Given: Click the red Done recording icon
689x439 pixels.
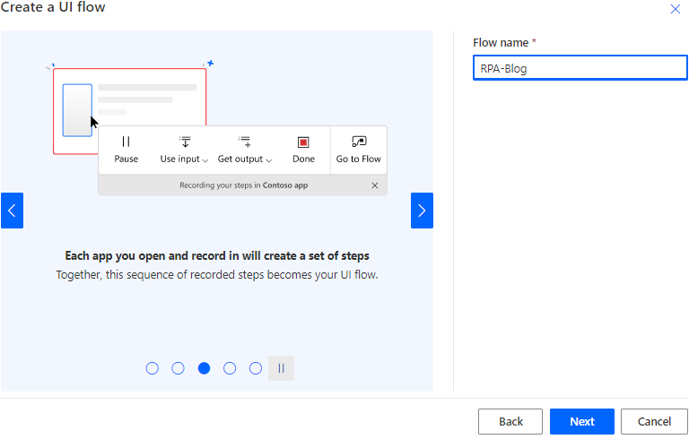Looking at the screenshot, I should (303, 142).
